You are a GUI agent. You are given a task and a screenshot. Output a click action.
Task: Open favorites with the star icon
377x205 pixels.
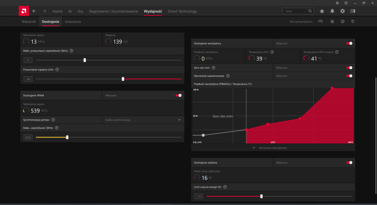pos(322,11)
